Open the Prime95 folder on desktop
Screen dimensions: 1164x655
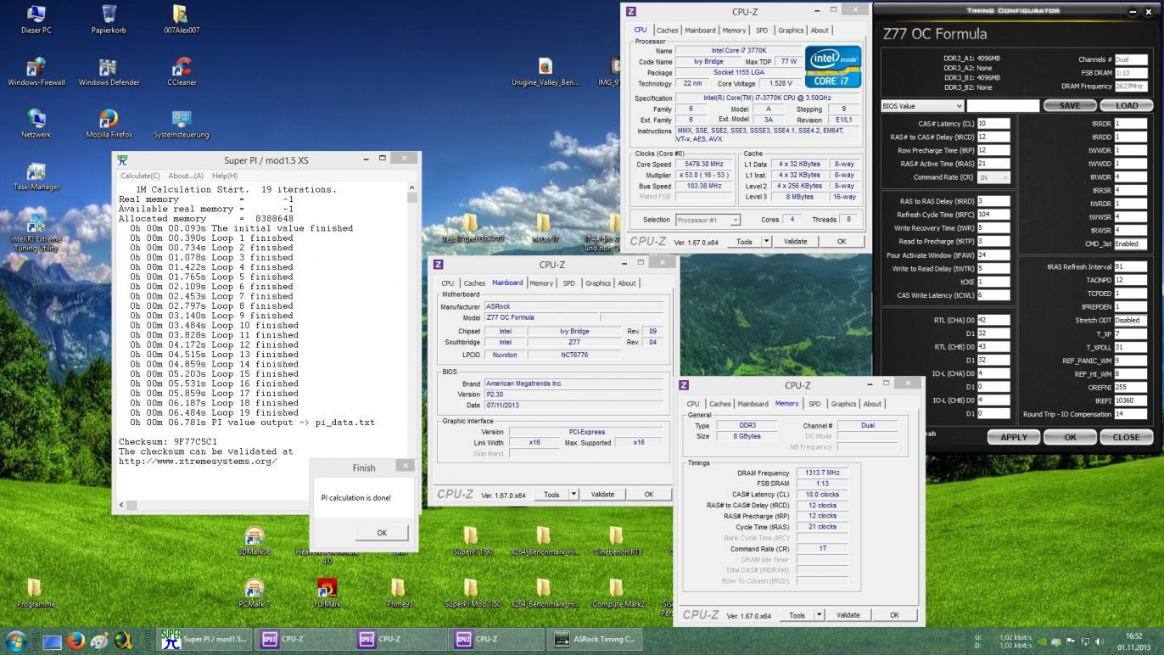399,594
